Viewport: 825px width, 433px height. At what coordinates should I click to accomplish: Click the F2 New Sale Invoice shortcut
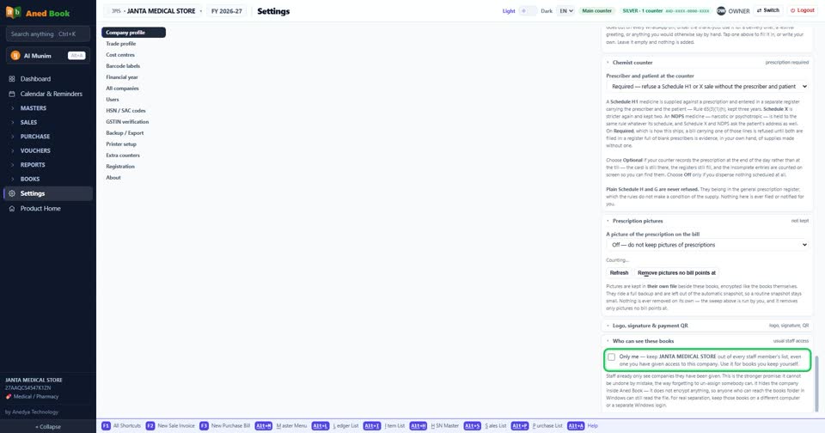[170, 425]
